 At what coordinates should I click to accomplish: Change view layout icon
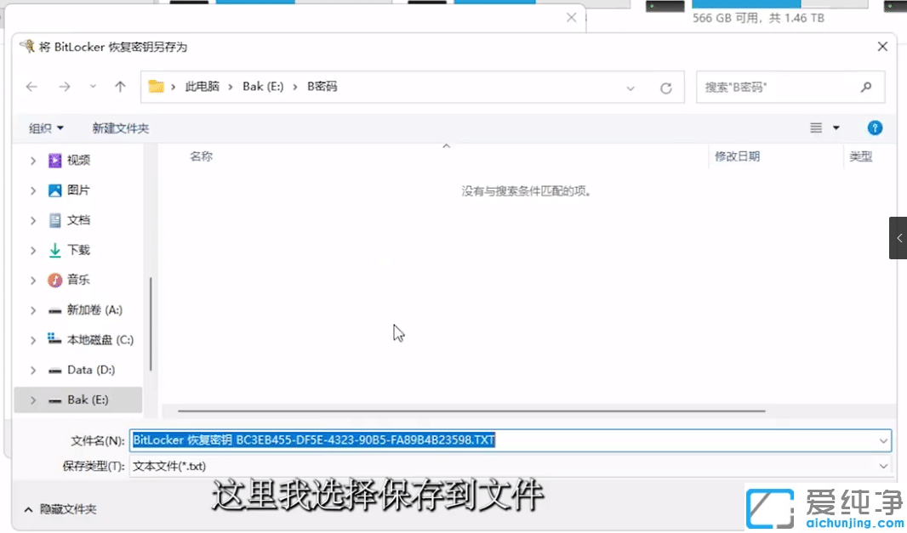pyautogui.click(x=816, y=128)
